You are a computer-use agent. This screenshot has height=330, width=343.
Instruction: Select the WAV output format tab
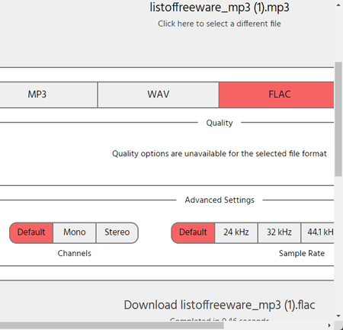tap(159, 95)
